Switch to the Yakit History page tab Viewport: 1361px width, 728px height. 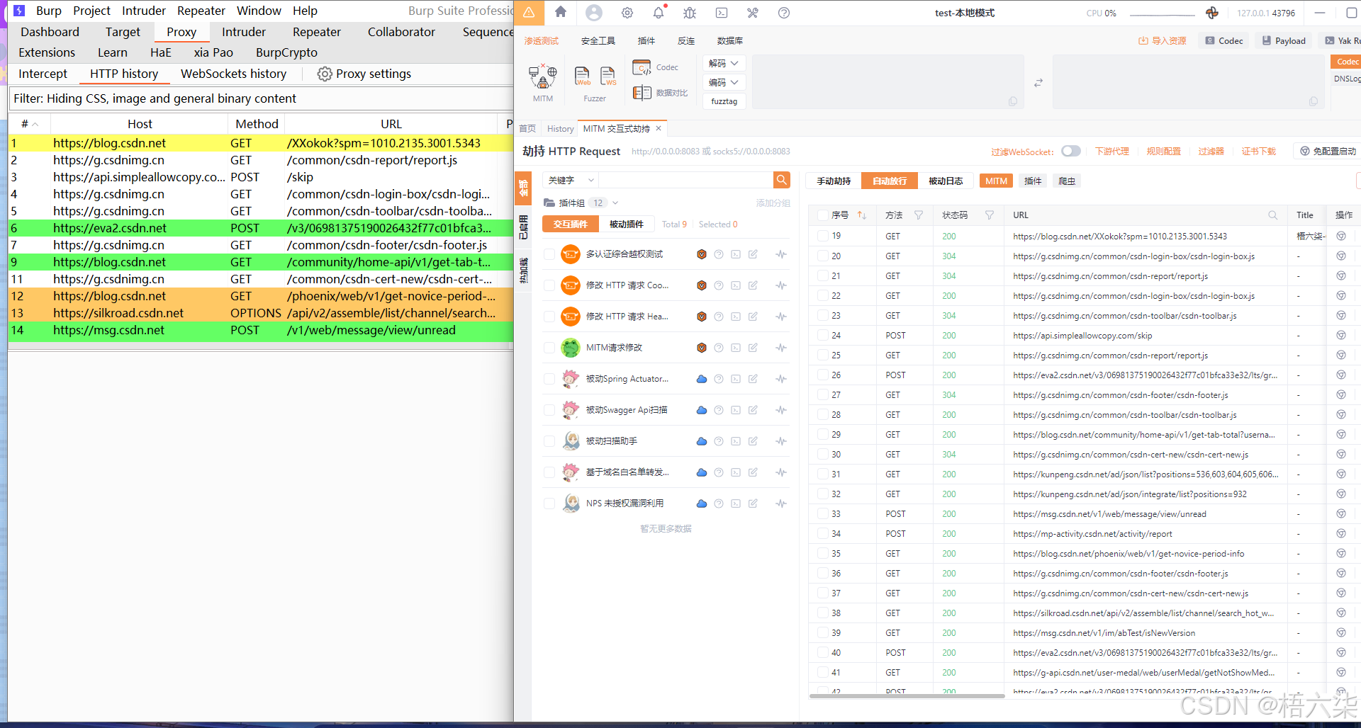[560, 129]
